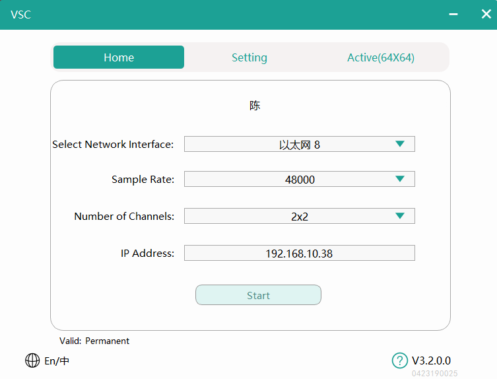Screen dimensions: 497x379
Task: Click the VSC title text
Action: coord(20,15)
